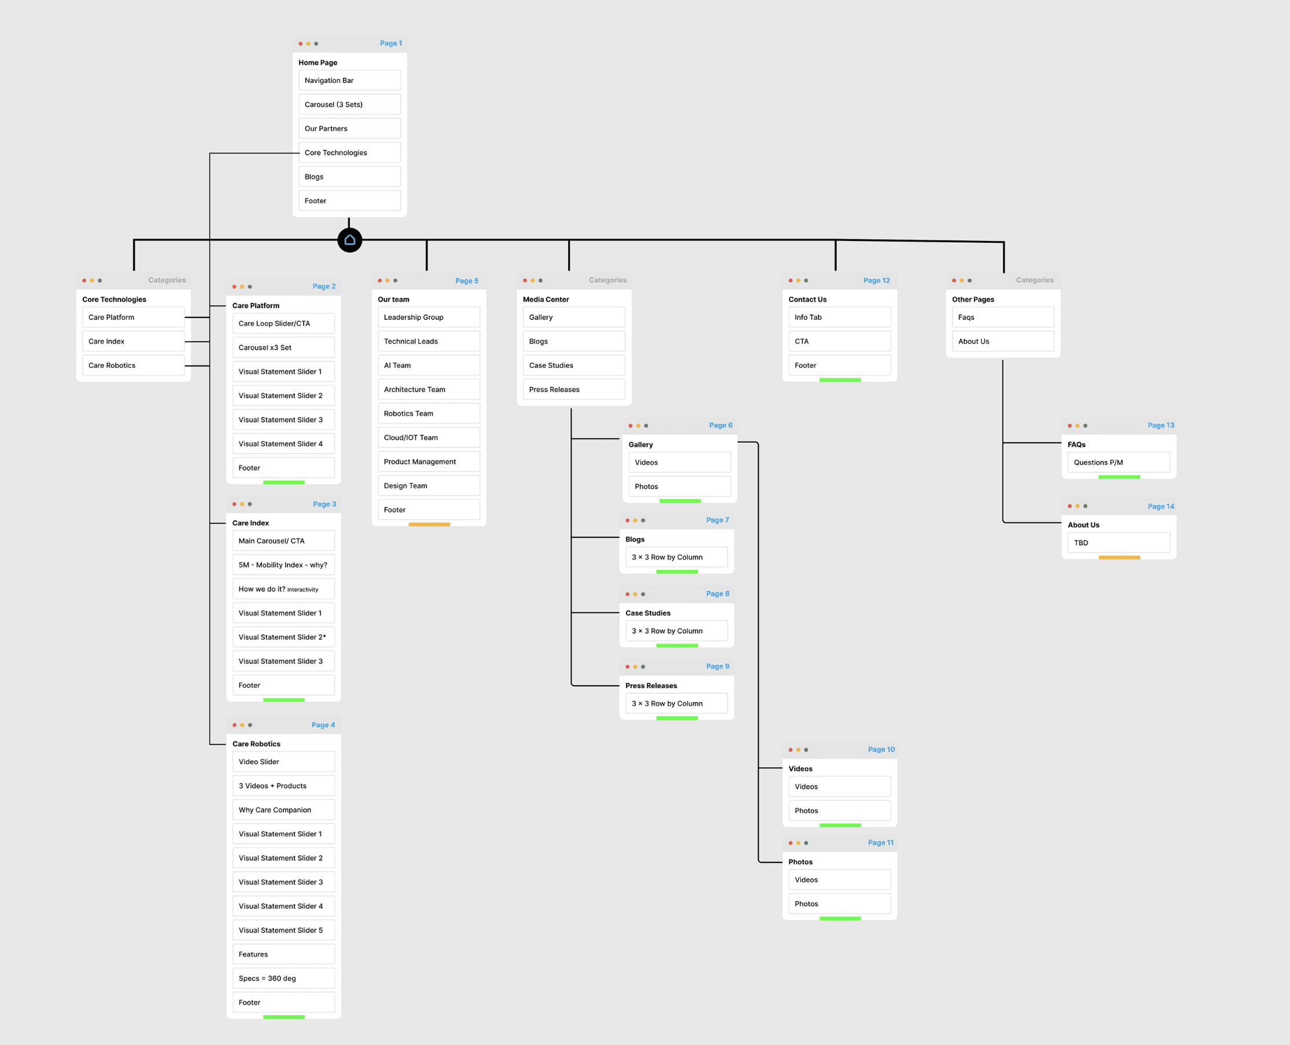Click red dot on Care Robotics card
This screenshot has height=1045, width=1290.
[x=234, y=725]
